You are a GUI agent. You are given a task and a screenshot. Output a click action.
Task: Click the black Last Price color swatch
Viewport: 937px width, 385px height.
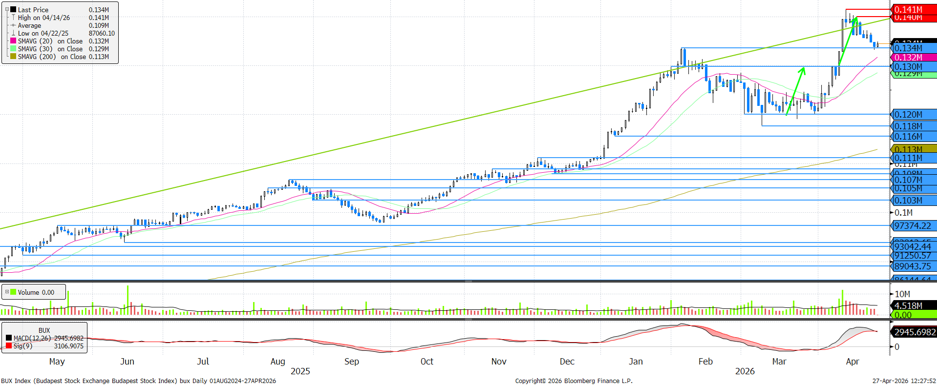[13, 10]
